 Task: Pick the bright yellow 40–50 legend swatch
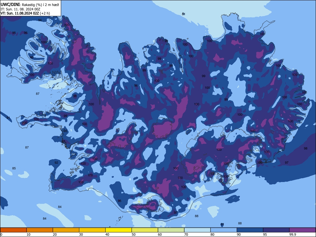(x=118, y=230)
